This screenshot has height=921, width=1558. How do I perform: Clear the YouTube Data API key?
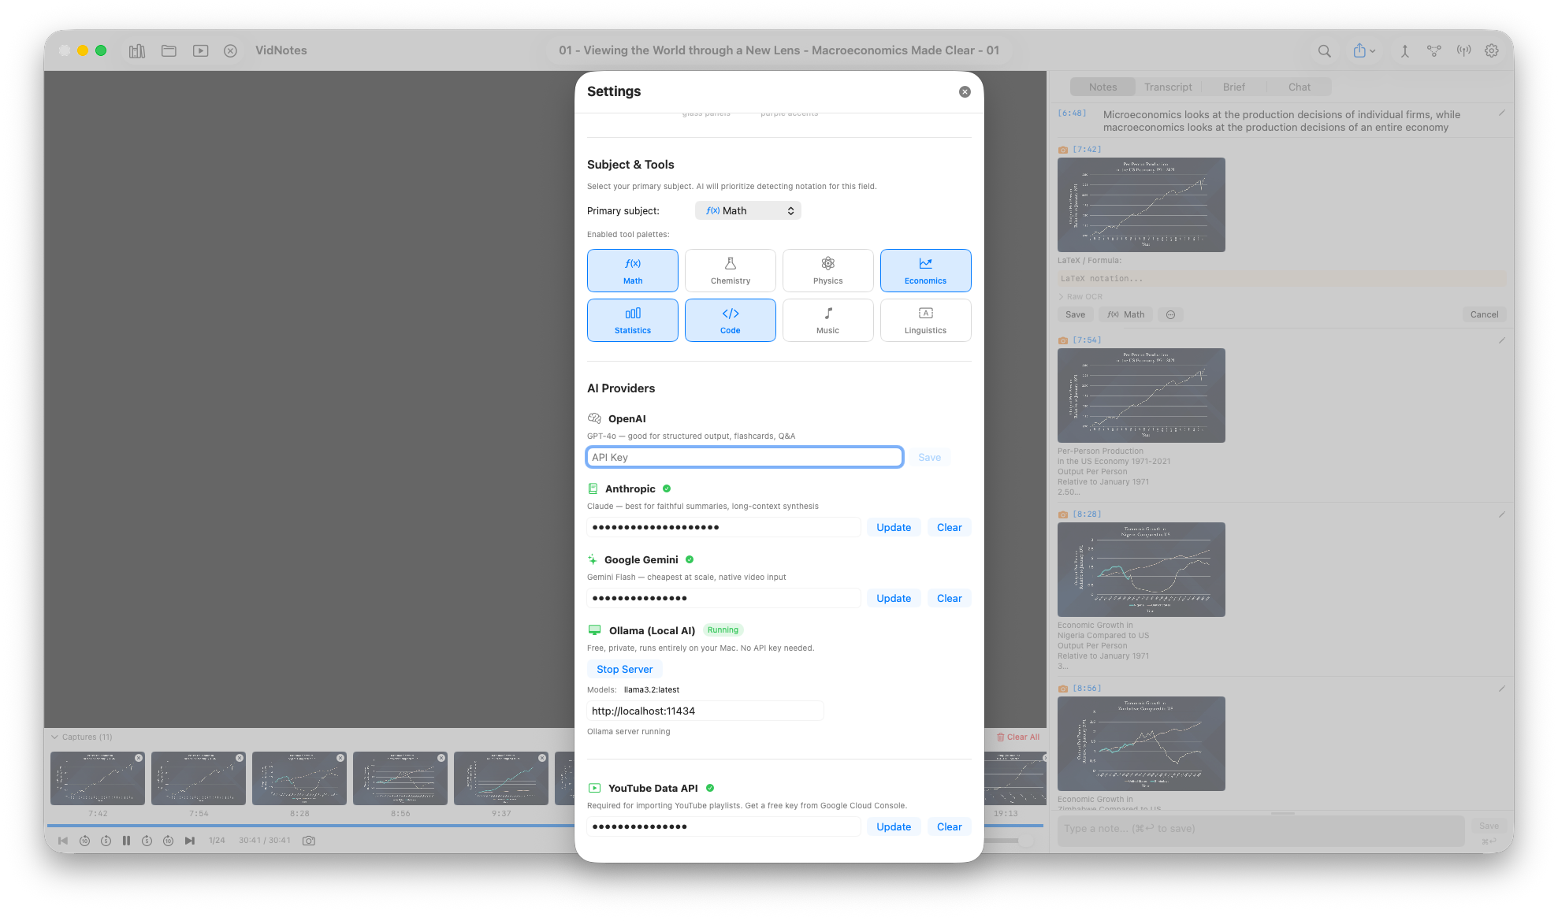coord(949,826)
